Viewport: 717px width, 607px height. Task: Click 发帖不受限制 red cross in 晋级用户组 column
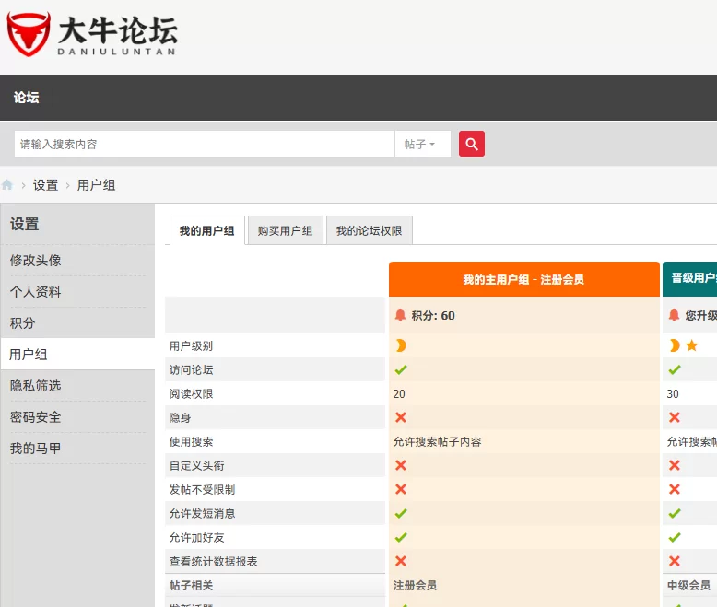pos(675,489)
